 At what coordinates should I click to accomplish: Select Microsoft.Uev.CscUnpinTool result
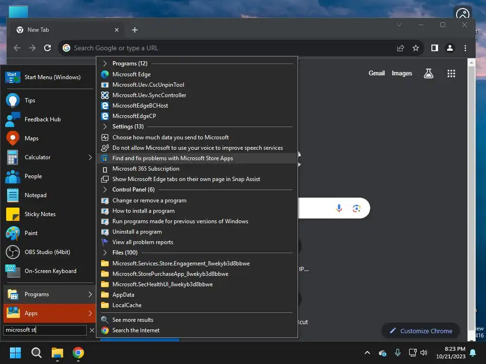coord(197,85)
